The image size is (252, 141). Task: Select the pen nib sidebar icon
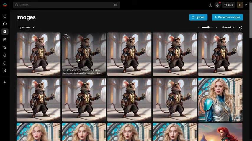pos(5,71)
